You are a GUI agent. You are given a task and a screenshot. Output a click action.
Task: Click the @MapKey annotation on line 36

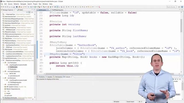tap(55, 54)
